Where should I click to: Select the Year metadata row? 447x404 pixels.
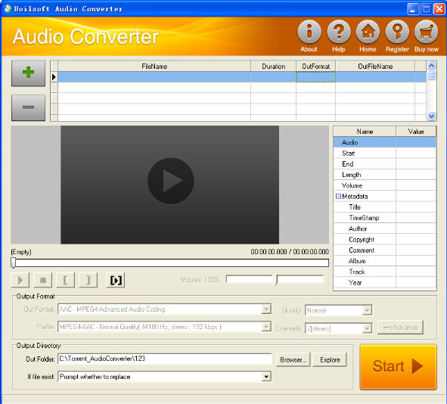(384, 282)
